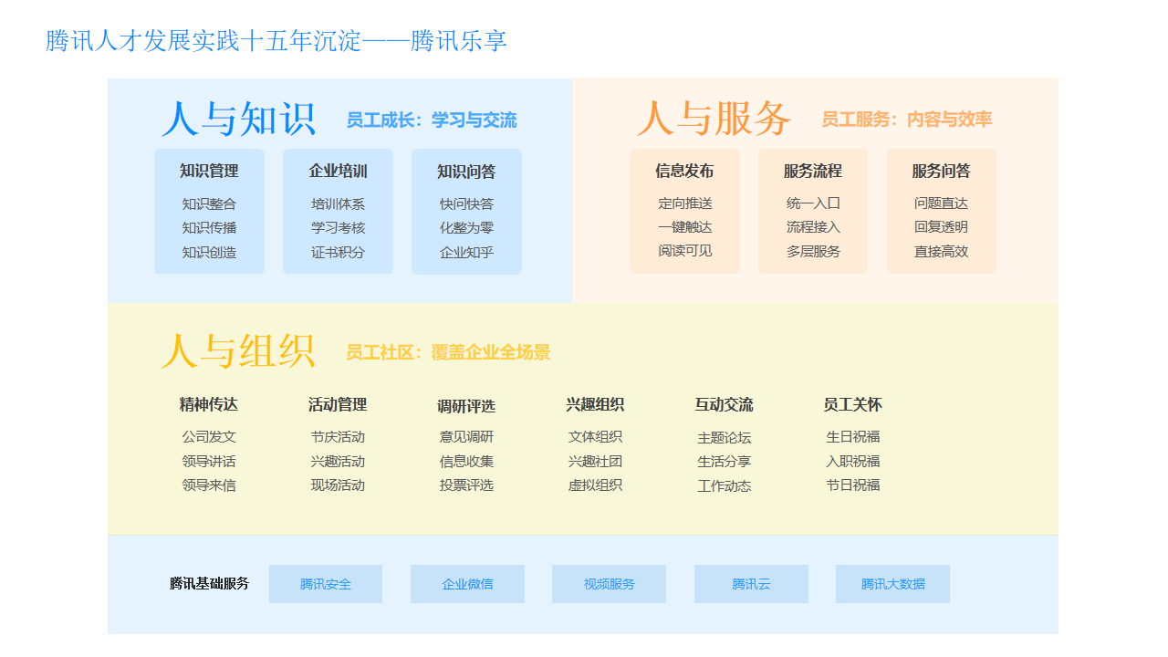Select the 统一入口 item
Screen dimensions: 1168x657
[x=813, y=203]
